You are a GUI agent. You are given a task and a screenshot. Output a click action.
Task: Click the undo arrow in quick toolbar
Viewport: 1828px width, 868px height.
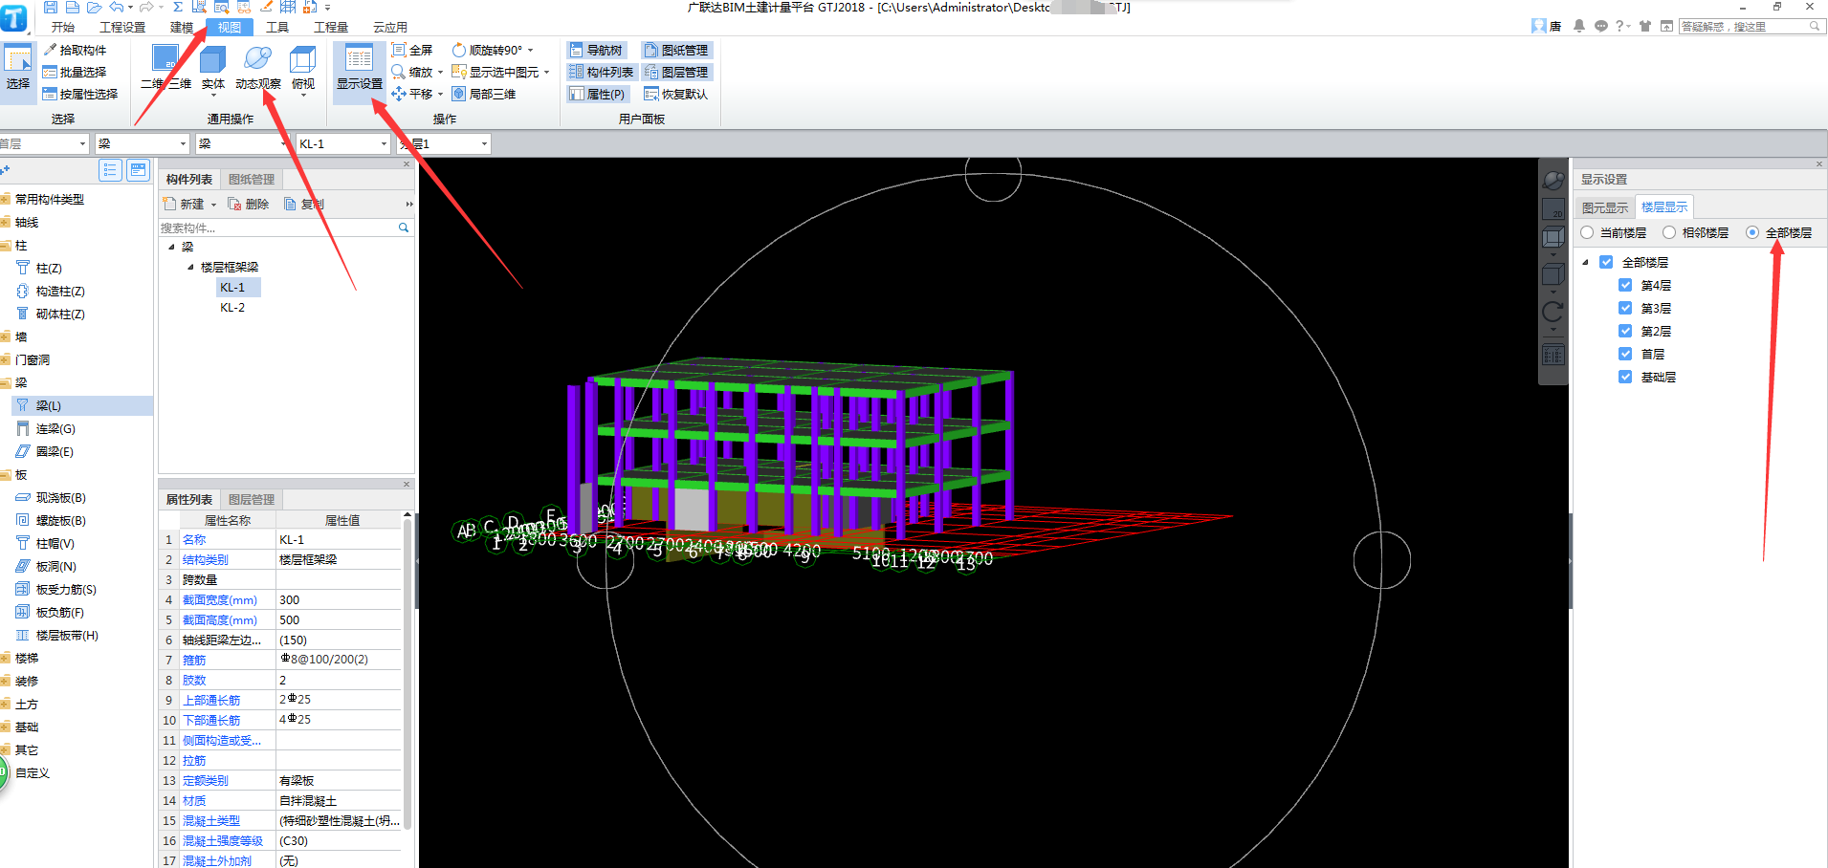(x=116, y=7)
